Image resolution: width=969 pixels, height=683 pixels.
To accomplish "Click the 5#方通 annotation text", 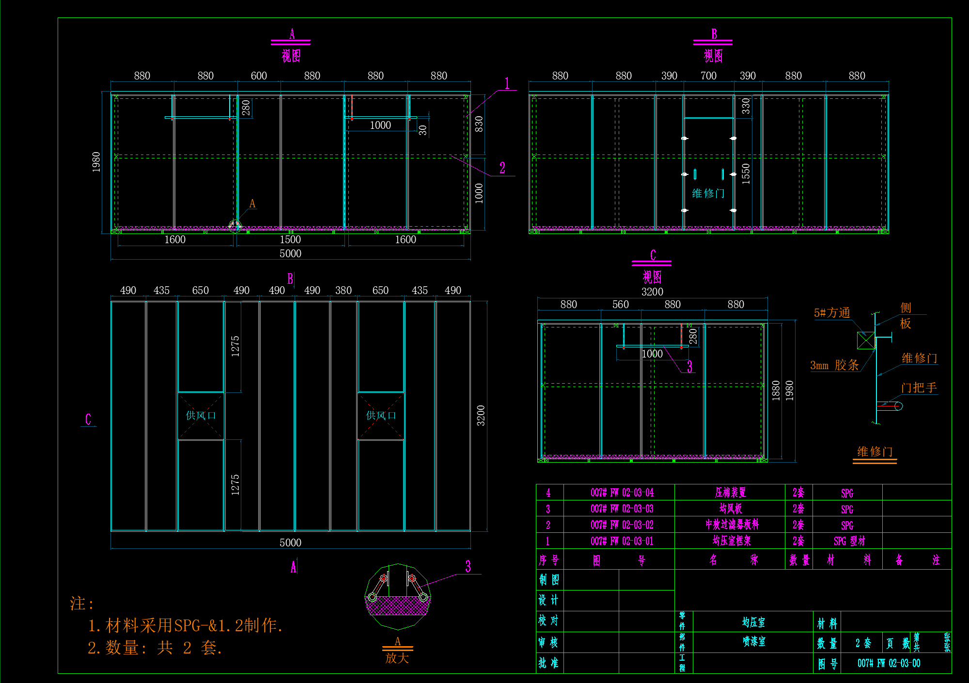I will (x=832, y=313).
